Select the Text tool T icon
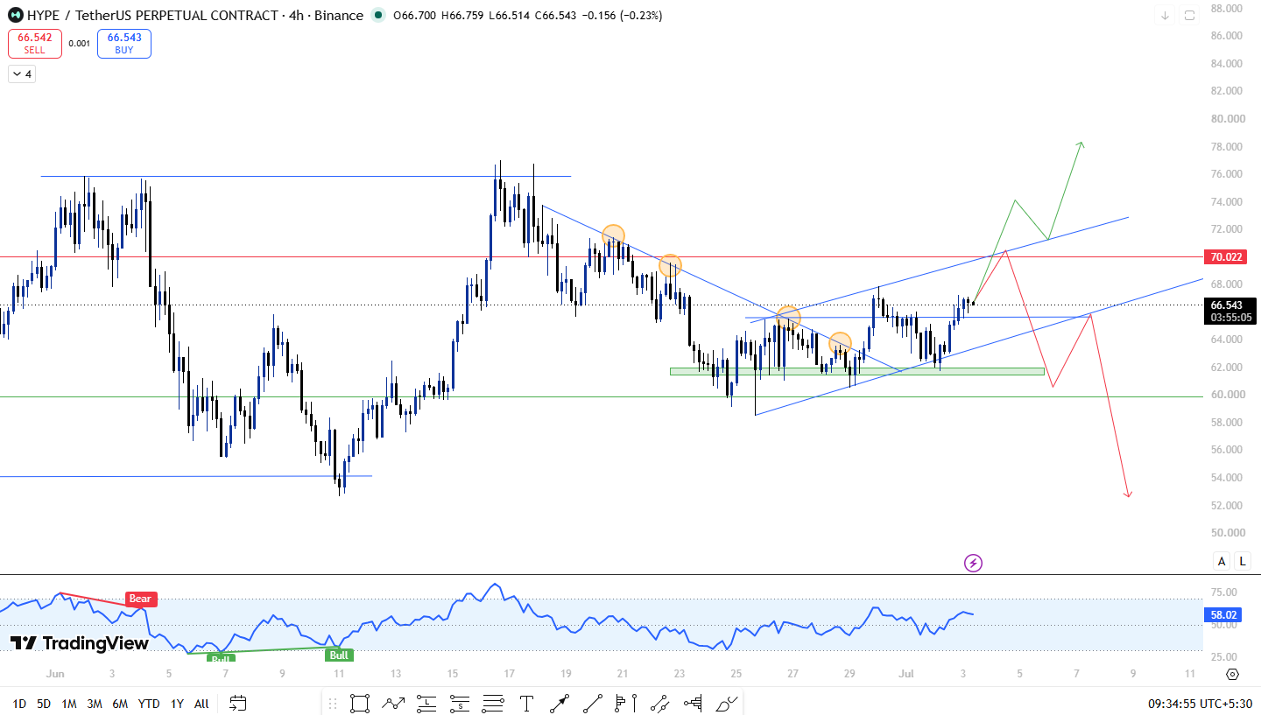Viewport: 1261px width, 715px height. pyautogui.click(x=526, y=703)
